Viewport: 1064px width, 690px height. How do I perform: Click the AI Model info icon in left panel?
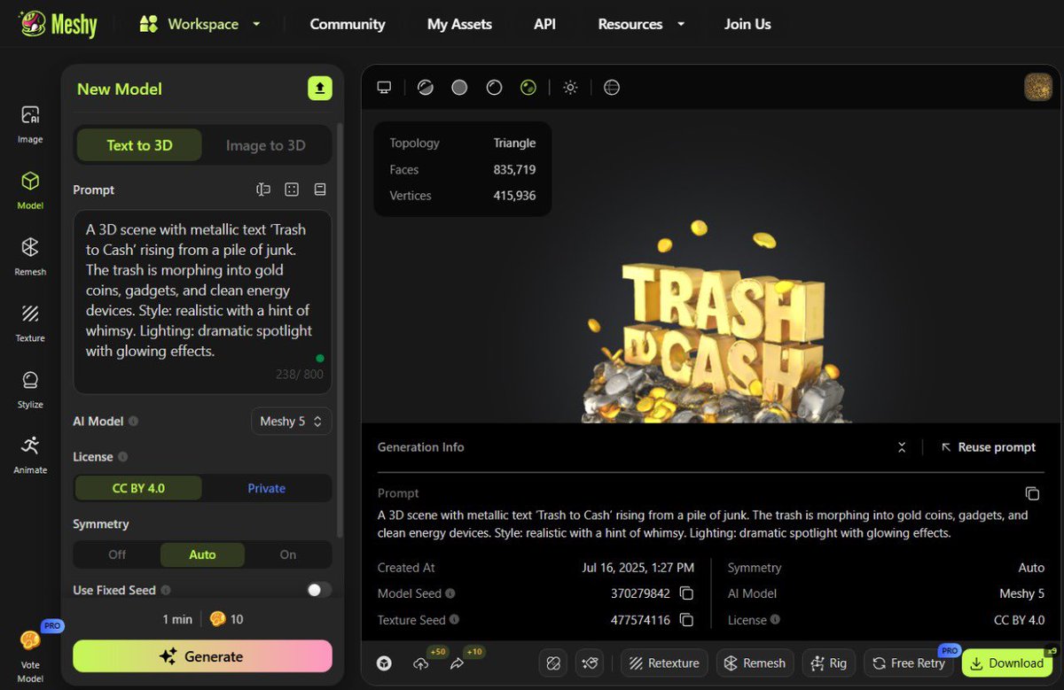[x=133, y=422]
